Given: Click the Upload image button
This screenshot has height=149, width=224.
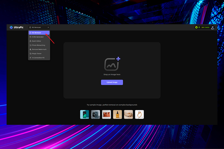Looking at the screenshot, I should [112, 82].
